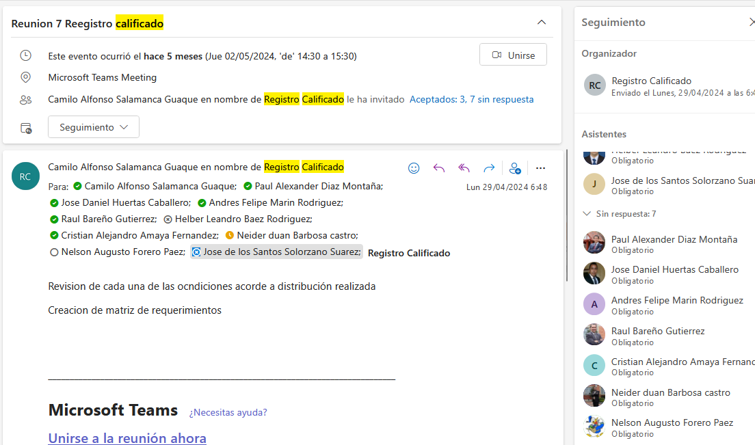
Task: Close the Seguimiento side panel
Action: 751,23
